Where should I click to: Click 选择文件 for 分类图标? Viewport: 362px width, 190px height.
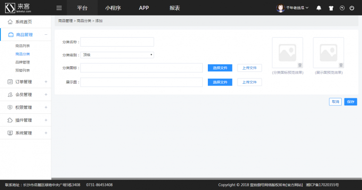(220, 68)
